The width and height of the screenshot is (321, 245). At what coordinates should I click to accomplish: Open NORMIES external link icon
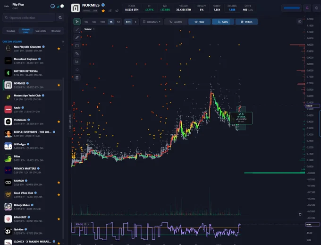tap(110, 11)
